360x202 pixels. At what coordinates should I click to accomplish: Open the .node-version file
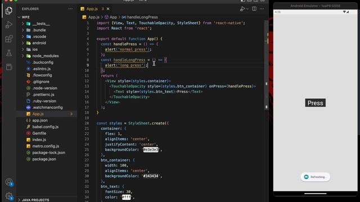[44, 88]
